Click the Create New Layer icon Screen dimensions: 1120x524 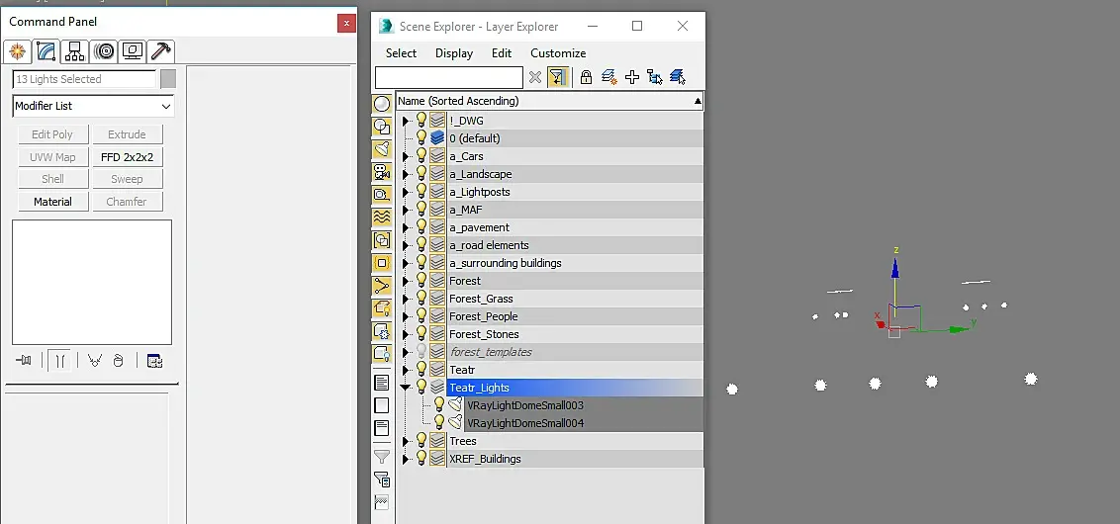pos(609,77)
